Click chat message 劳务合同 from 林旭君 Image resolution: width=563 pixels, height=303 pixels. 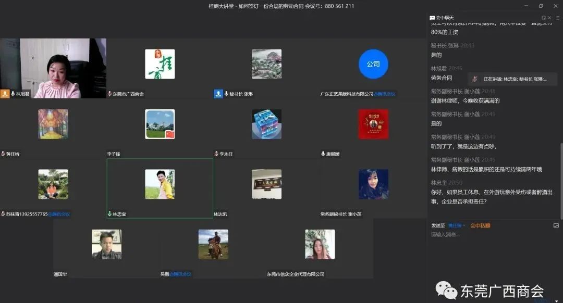(442, 78)
